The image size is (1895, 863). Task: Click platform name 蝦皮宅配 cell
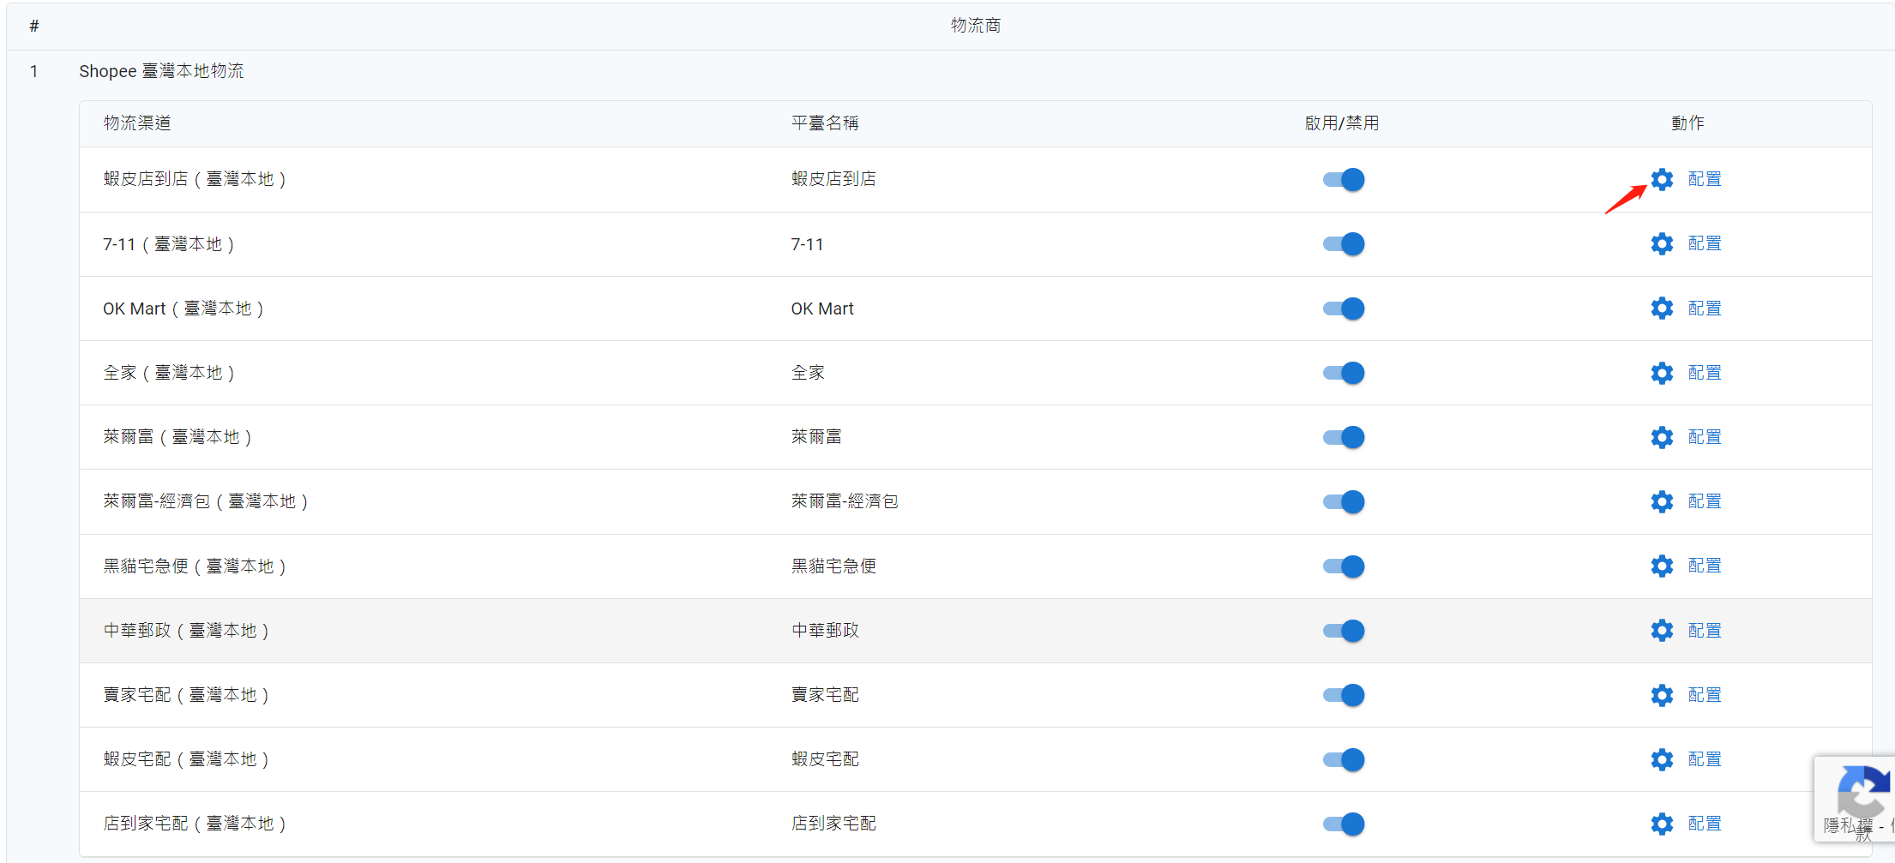pyautogui.click(x=825, y=759)
